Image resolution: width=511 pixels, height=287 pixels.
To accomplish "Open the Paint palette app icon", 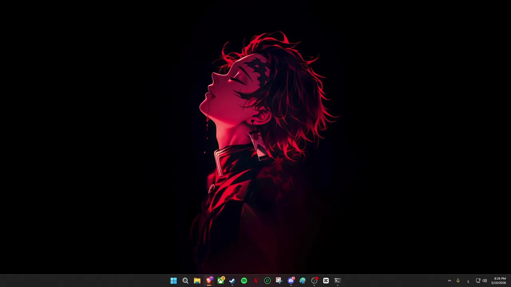I will [x=302, y=281].
